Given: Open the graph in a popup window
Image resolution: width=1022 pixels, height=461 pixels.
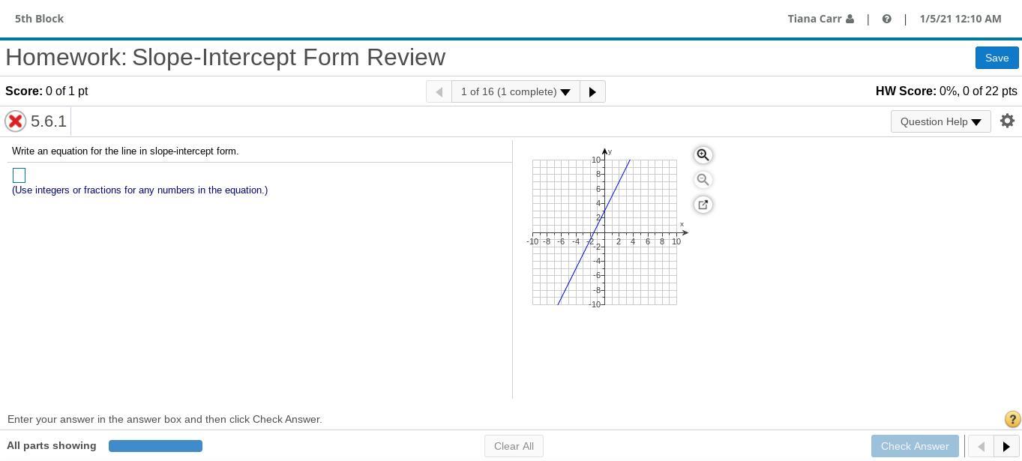Looking at the screenshot, I should click(x=703, y=205).
